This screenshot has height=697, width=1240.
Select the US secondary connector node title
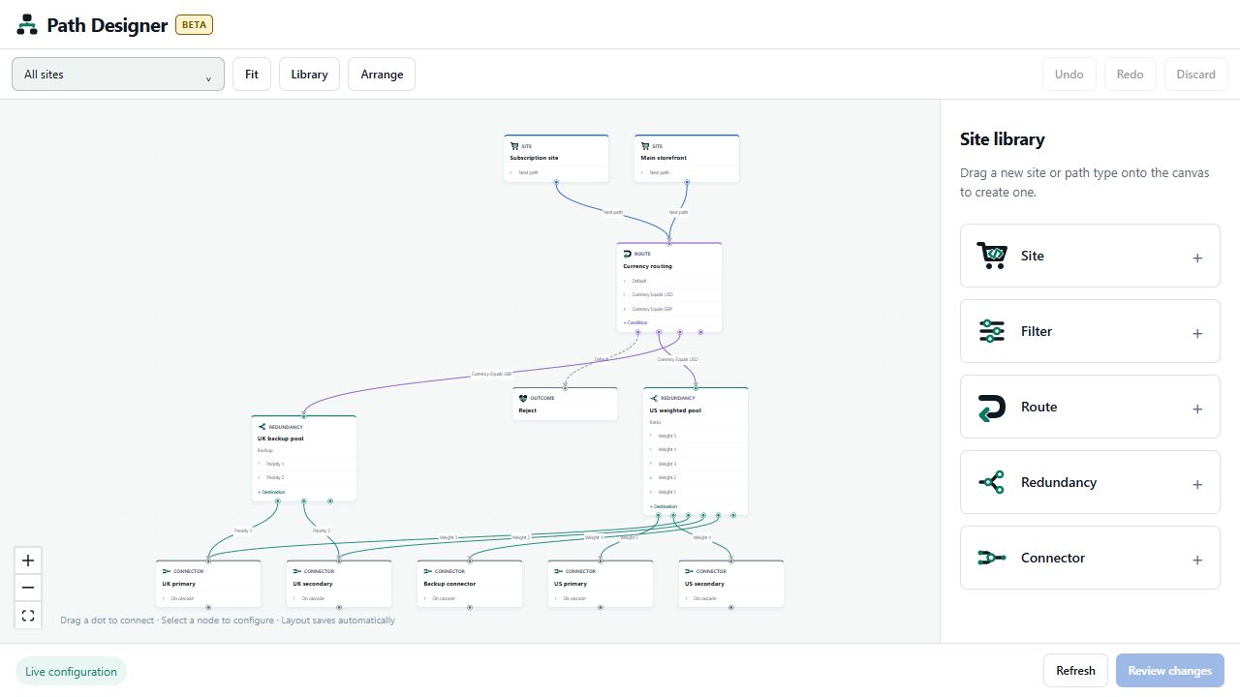point(704,584)
